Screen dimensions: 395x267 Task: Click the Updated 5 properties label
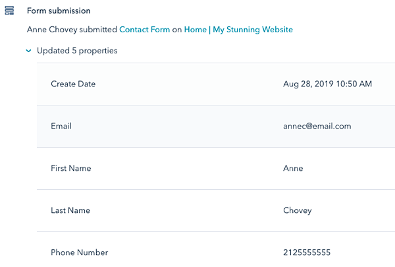77,51
